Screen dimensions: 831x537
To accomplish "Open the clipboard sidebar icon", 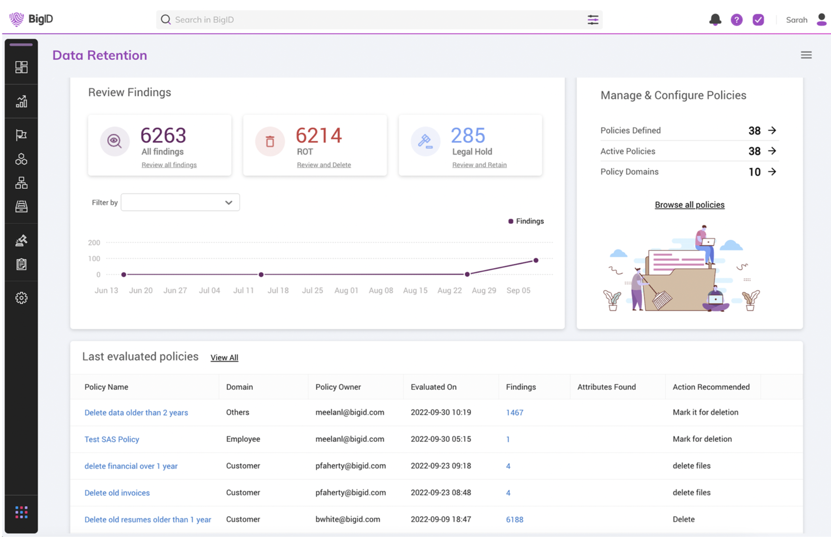I will pos(21,264).
